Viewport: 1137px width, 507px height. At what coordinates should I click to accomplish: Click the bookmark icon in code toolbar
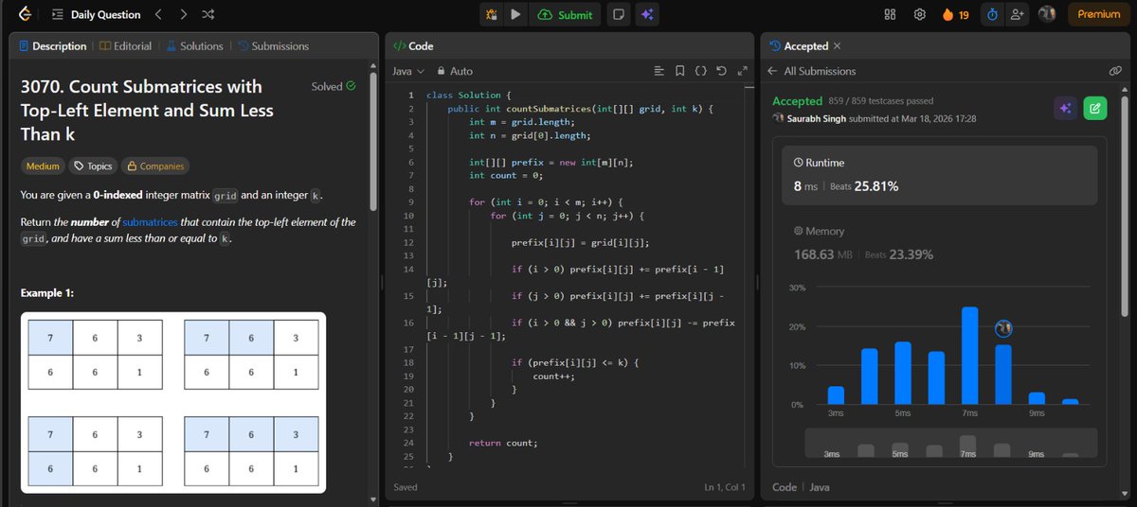click(680, 71)
